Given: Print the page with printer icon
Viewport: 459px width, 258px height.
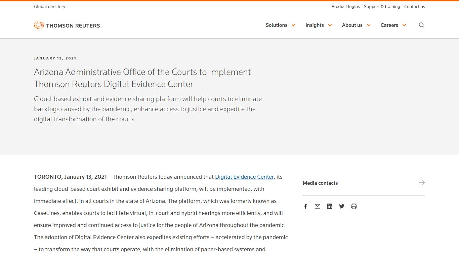Looking at the screenshot, I should click(354, 206).
